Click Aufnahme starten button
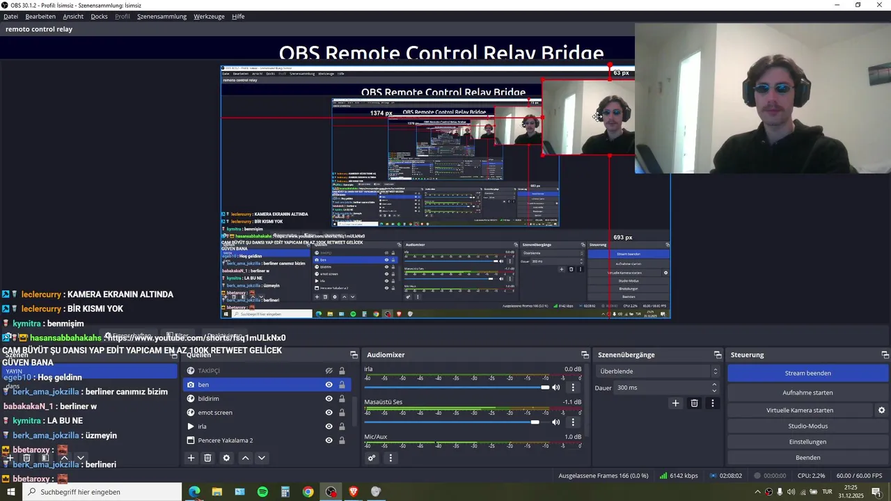Viewport: 891px width, 501px height. 807,392
